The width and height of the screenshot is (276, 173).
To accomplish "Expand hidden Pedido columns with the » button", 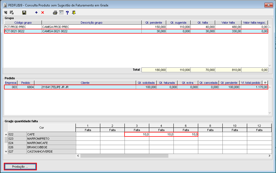I will (265, 83).
